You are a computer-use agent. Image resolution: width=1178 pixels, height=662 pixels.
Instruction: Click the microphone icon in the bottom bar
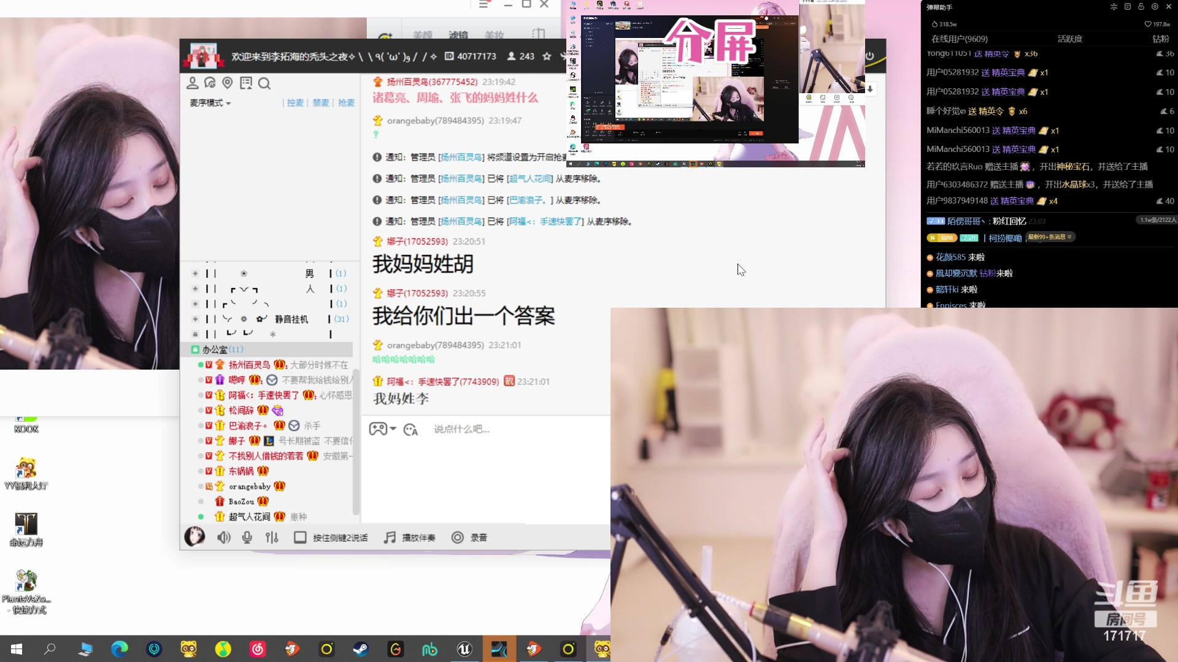pyautogui.click(x=247, y=537)
